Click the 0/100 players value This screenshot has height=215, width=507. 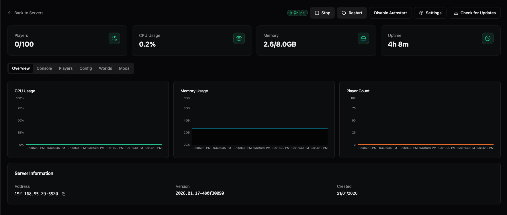(x=24, y=44)
